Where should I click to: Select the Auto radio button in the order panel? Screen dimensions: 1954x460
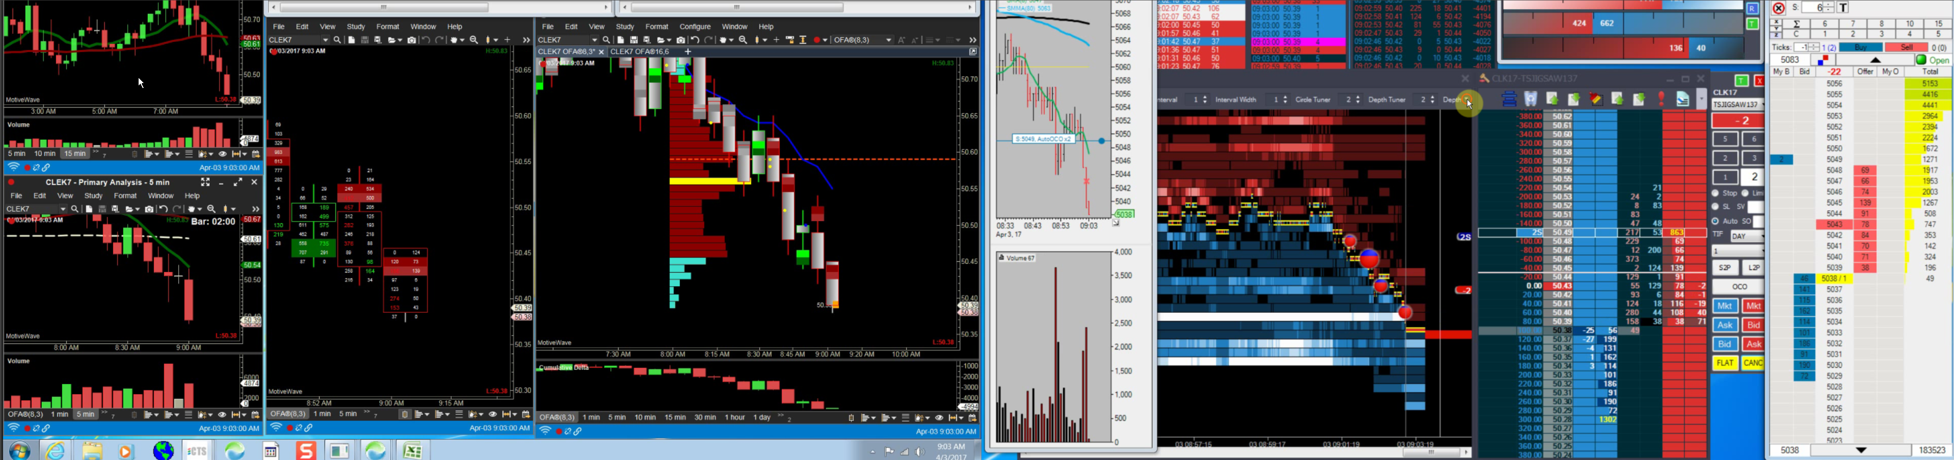pos(1716,221)
